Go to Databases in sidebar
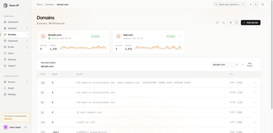 [x=15, y=41]
